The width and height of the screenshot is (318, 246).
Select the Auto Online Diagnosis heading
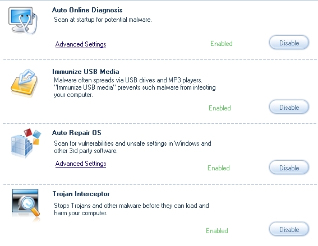pyautogui.click(x=87, y=10)
